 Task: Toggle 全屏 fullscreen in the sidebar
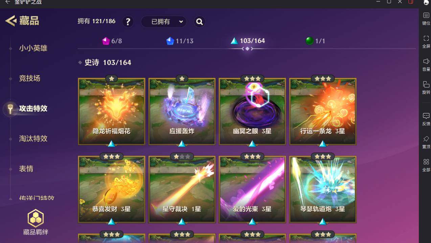point(426,38)
